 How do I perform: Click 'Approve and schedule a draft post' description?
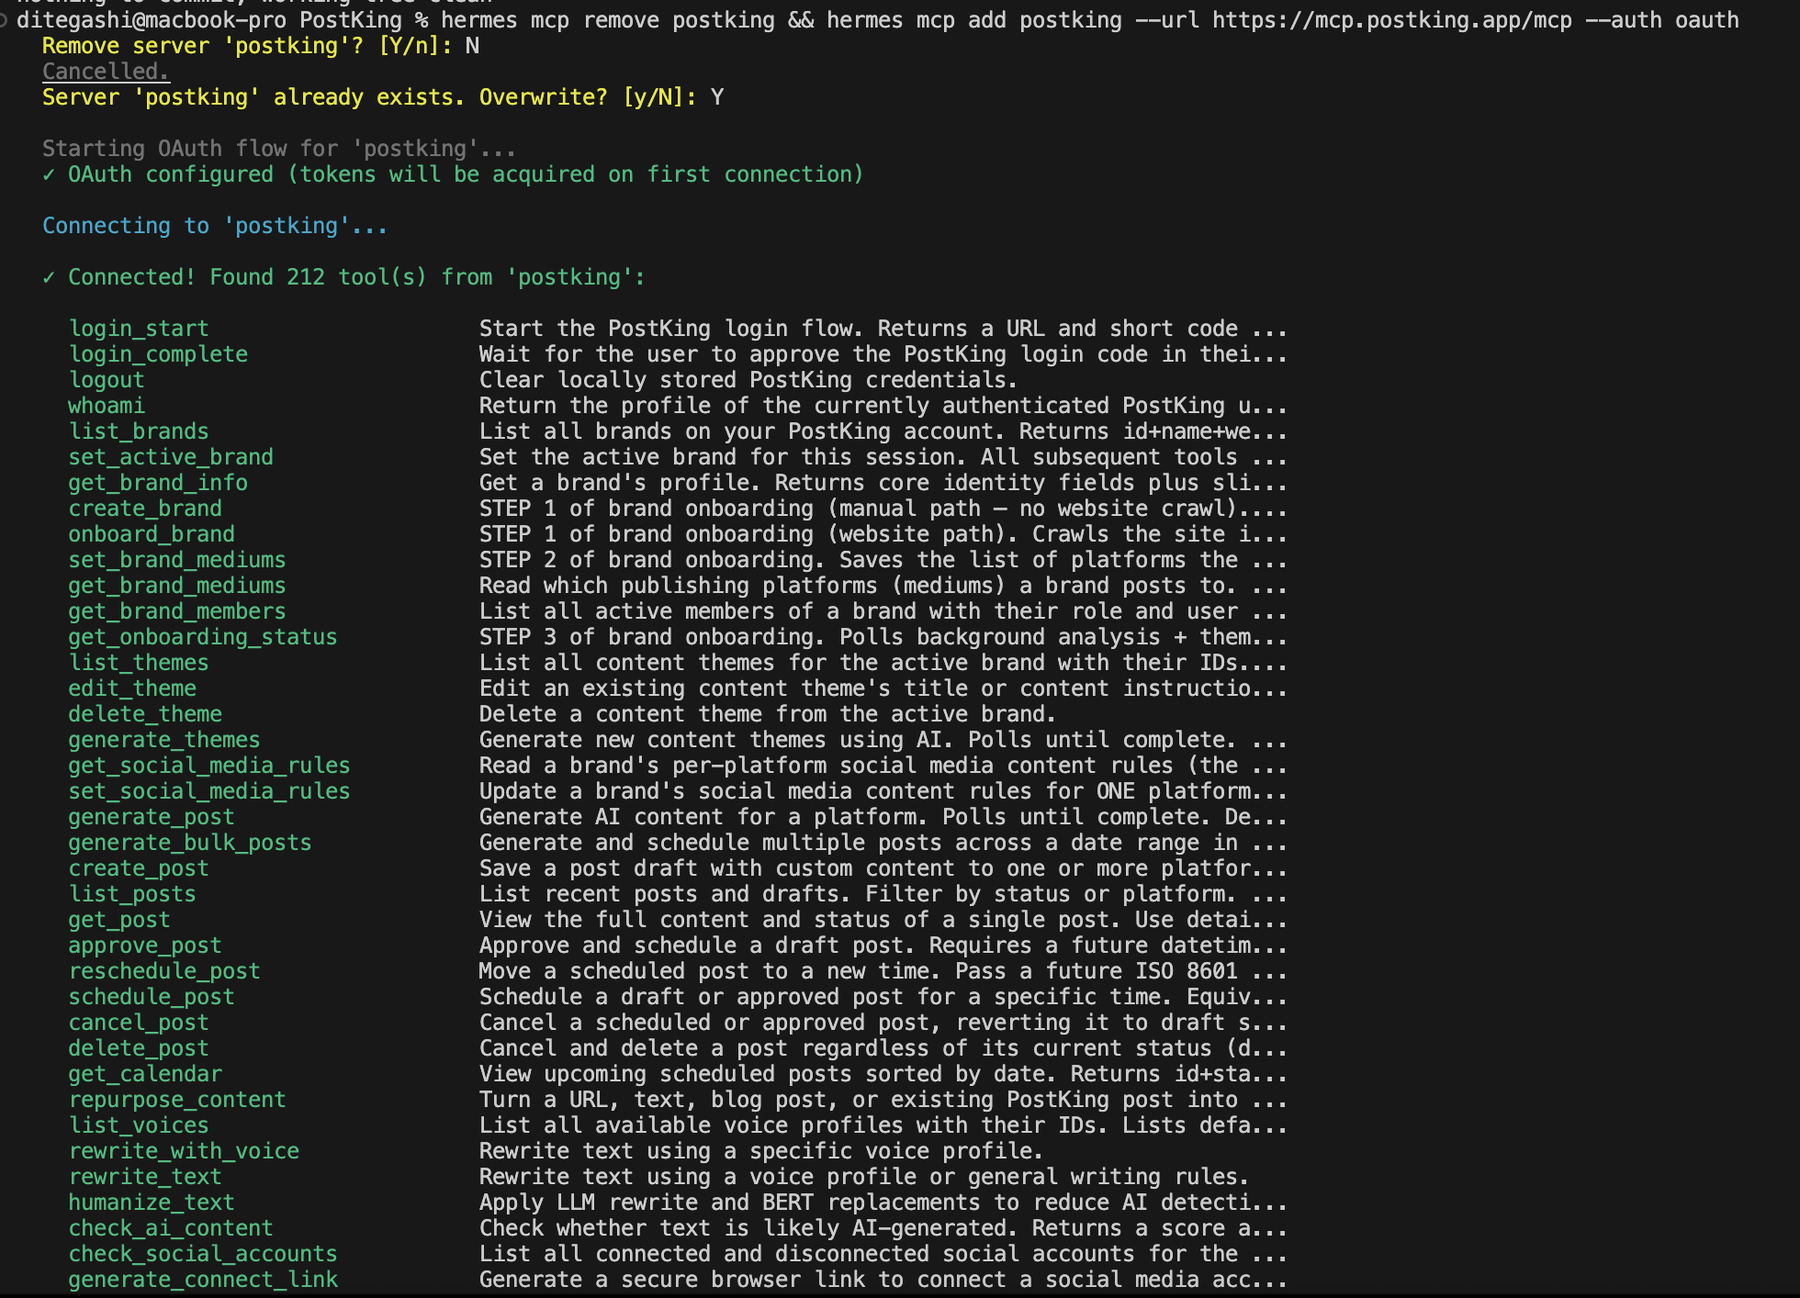883,946
